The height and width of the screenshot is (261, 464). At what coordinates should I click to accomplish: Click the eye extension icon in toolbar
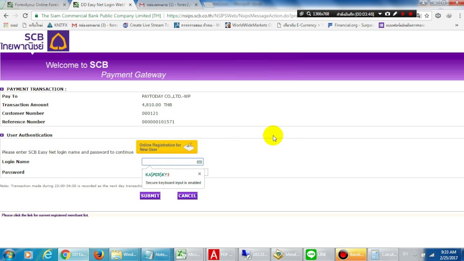[438, 16]
